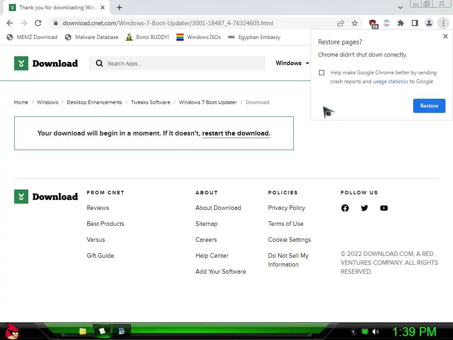Click the Chrome window taskbar button
Image resolution: width=453 pixels, height=340 pixels.
click(x=102, y=331)
